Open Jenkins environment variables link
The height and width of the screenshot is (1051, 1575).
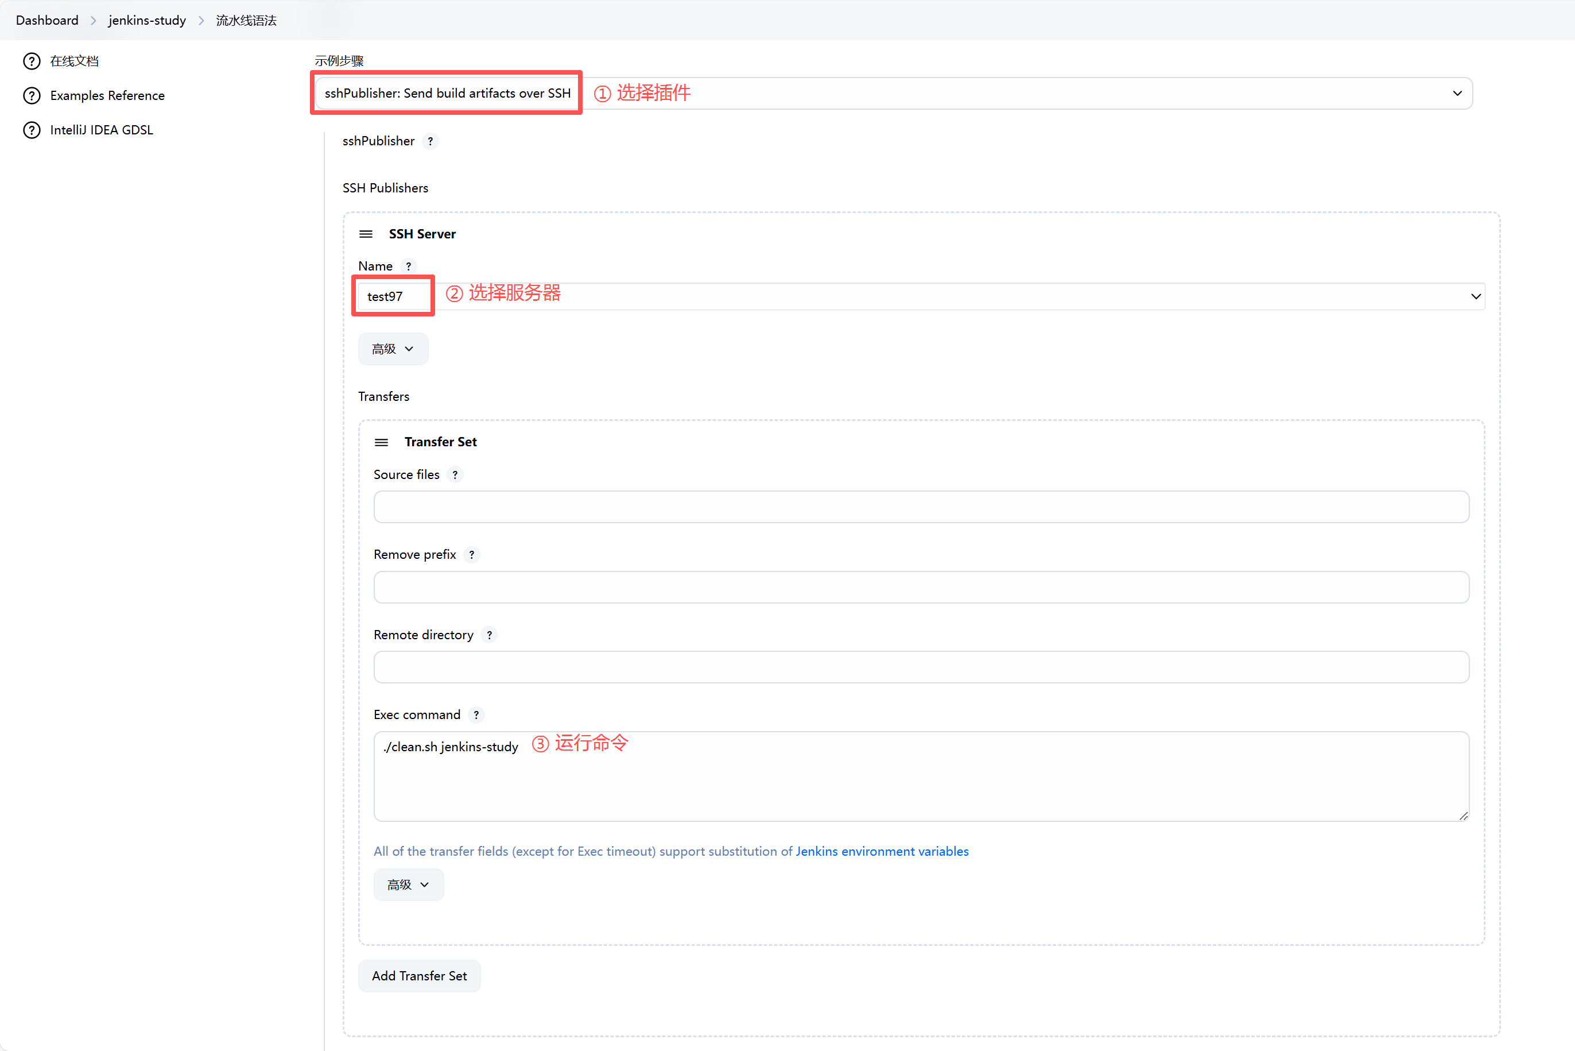(x=882, y=851)
